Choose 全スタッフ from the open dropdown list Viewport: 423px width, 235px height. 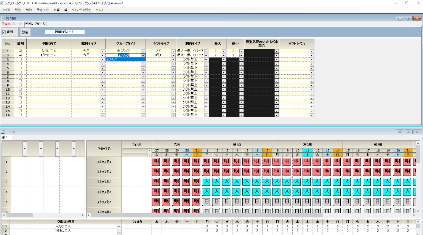(x=126, y=59)
